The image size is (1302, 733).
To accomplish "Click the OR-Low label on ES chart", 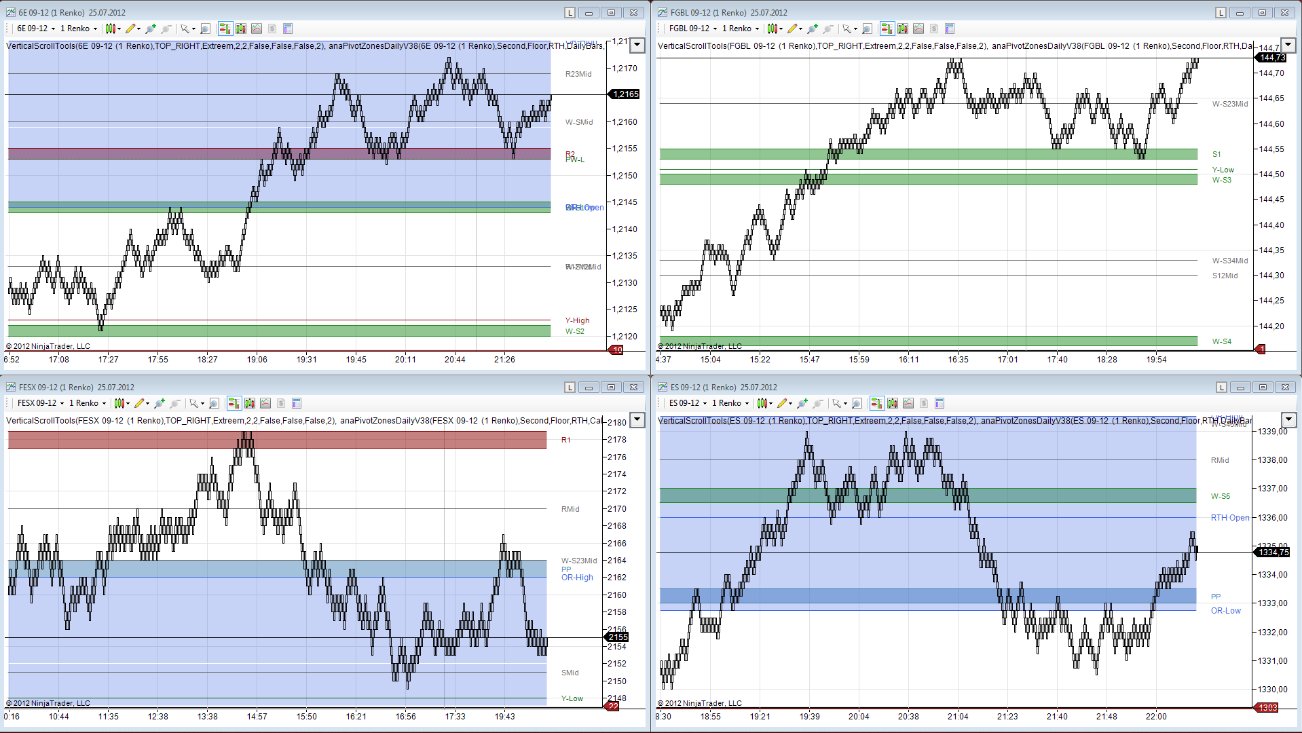I will point(1226,611).
